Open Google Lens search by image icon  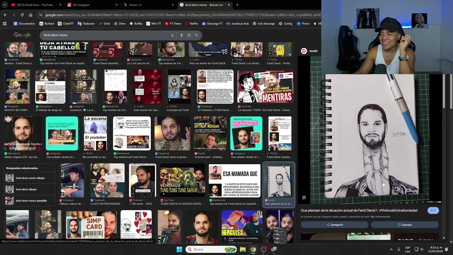tap(189, 35)
